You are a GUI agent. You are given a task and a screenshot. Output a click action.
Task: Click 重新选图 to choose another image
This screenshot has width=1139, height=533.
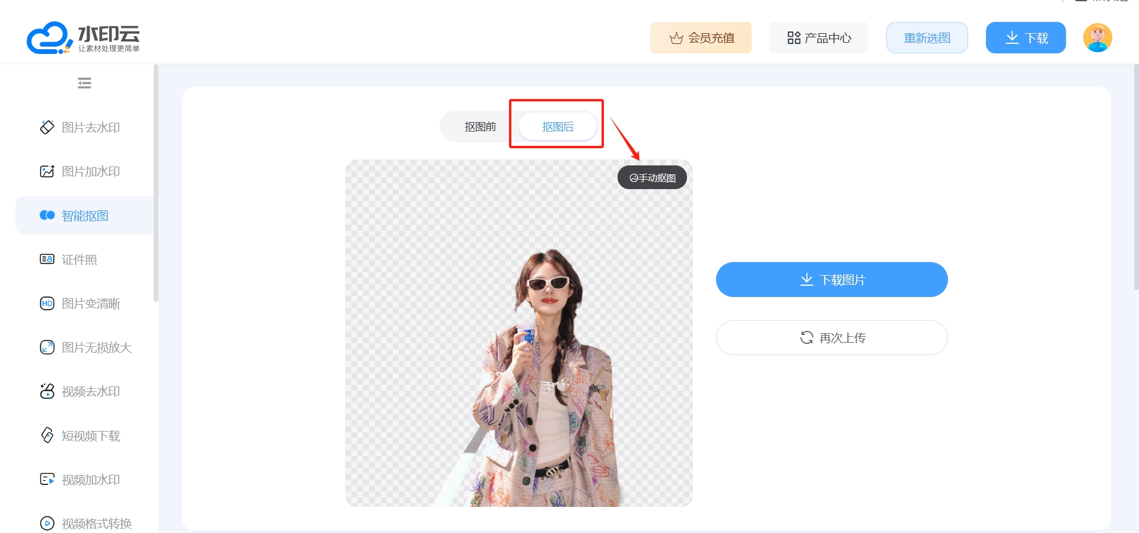[x=927, y=38]
